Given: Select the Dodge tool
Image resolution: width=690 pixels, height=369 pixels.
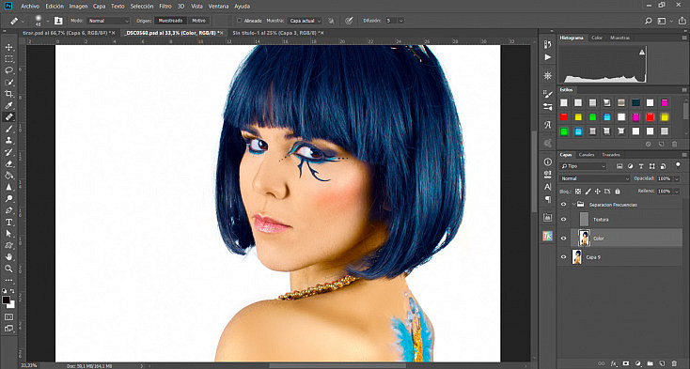Looking at the screenshot, I should point(8,198).
